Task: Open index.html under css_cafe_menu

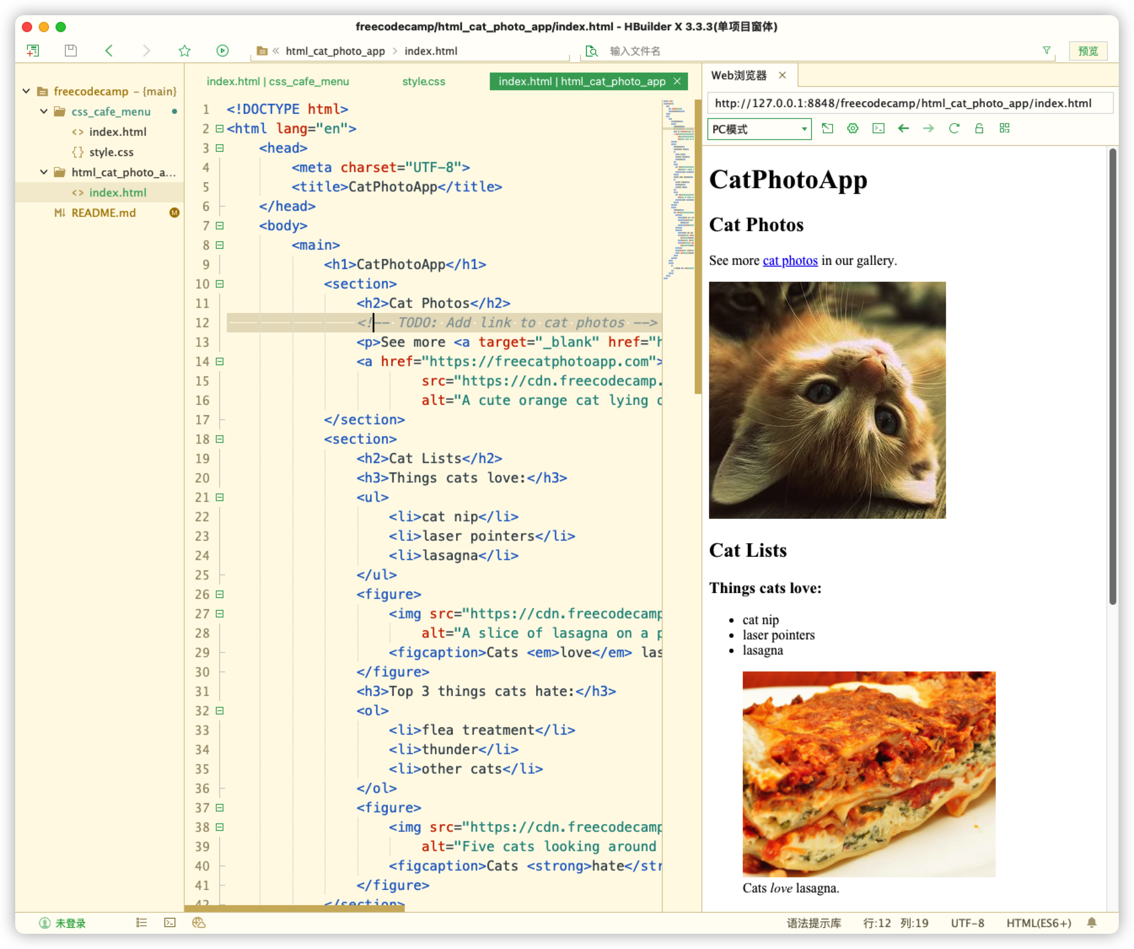Action: 118,132
